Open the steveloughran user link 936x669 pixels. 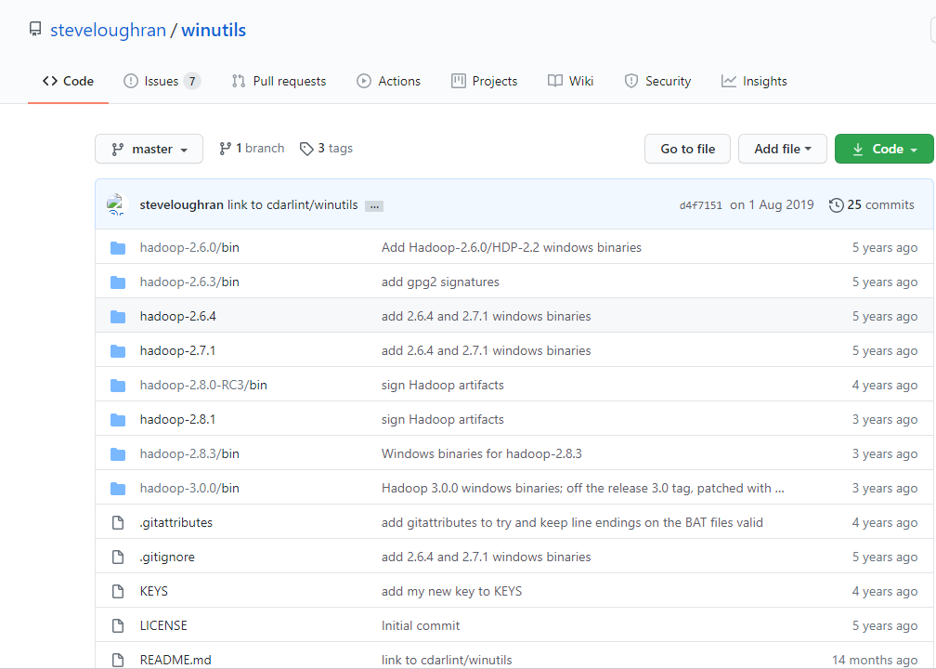[x=108, y=30]
